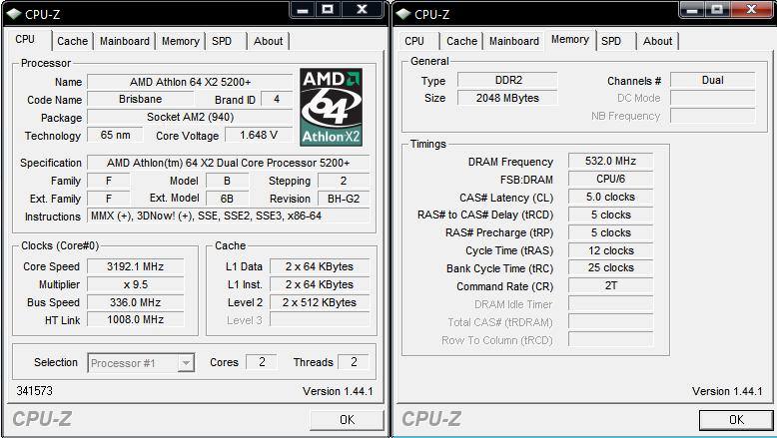Click the Ext. Model value 6B

coord(227,199)
